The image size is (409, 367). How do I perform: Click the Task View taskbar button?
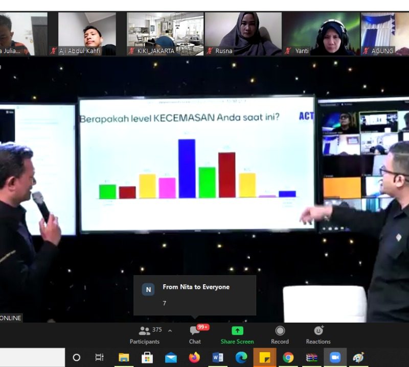[100, 357]
